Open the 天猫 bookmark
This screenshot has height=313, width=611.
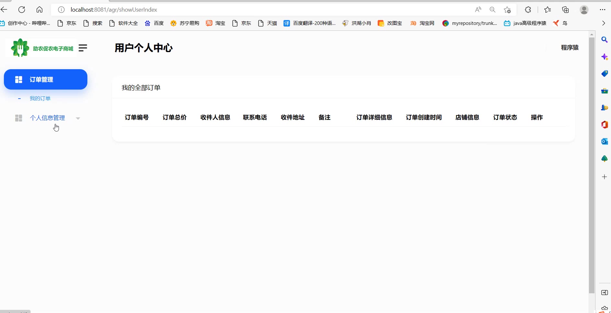268,23
